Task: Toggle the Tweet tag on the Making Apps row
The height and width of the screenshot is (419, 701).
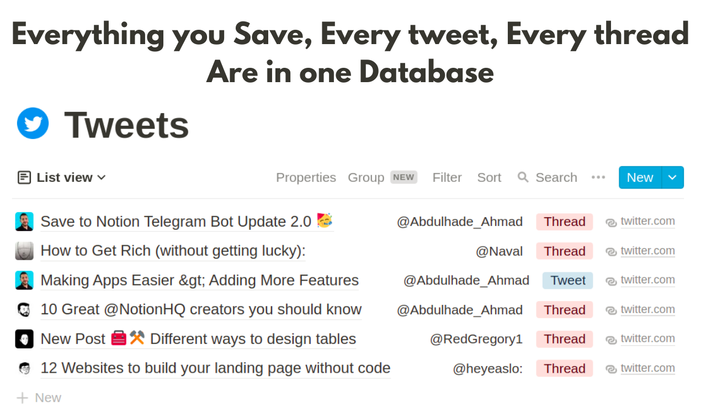Action: point(567,280)
